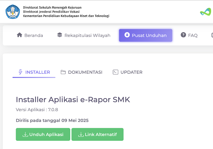Click the text Dirilis pada tanggal 09 Mei 2025
The image size is (213, 149).
point(52,120)
